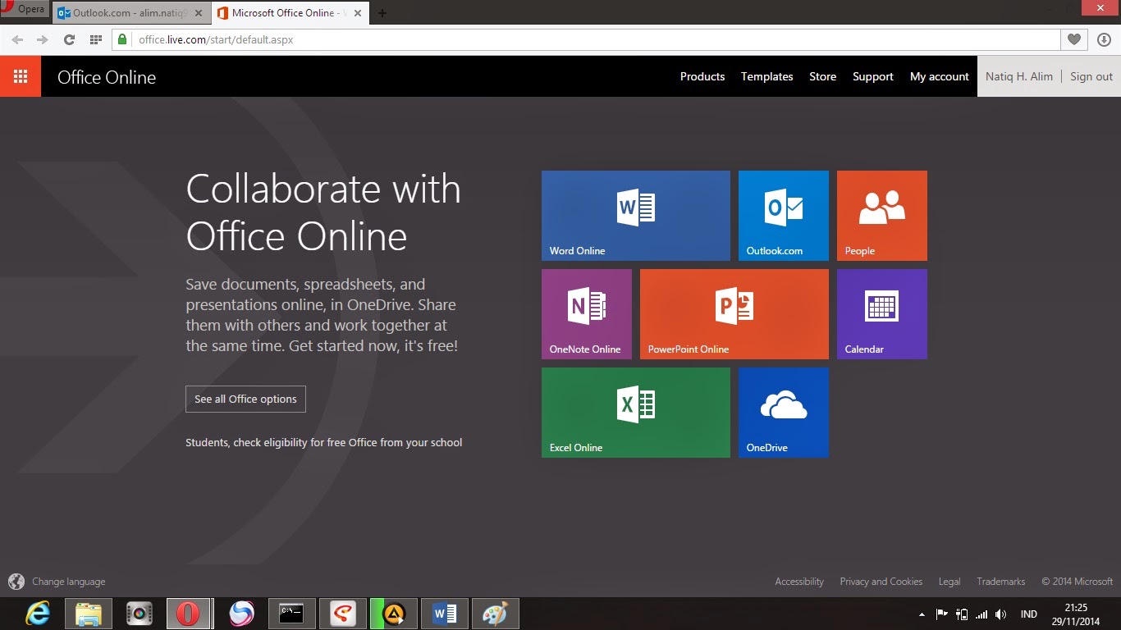Viewport: 1121px width, 630px height.
Task: Click See all Office options button
Action: click(x=245, y=399)
